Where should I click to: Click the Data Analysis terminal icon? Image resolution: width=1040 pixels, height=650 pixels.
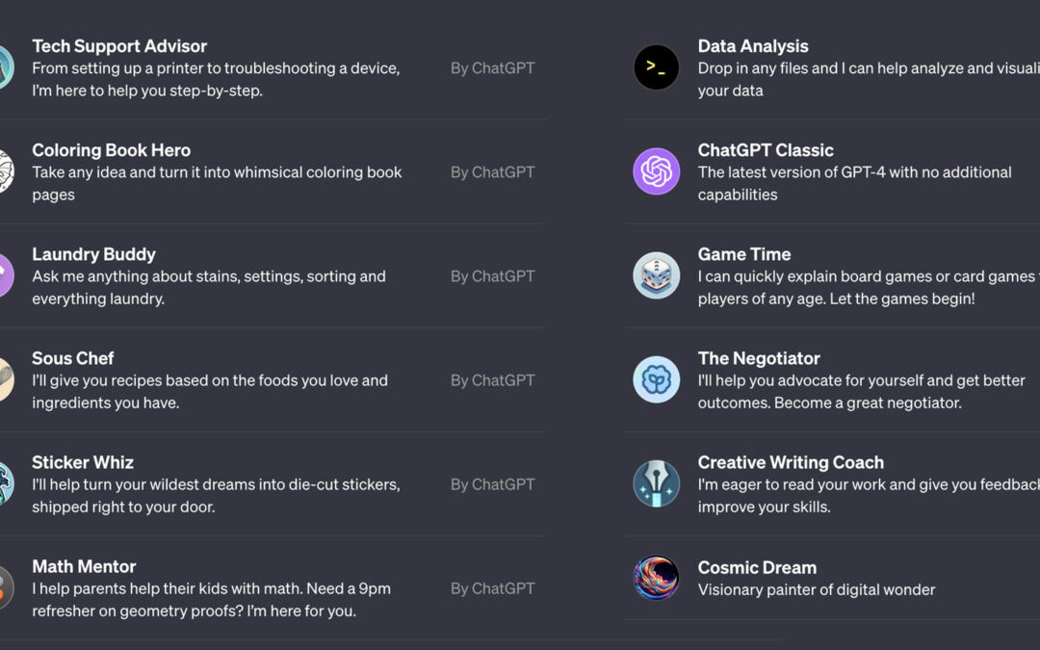click(x=656, y=67)
